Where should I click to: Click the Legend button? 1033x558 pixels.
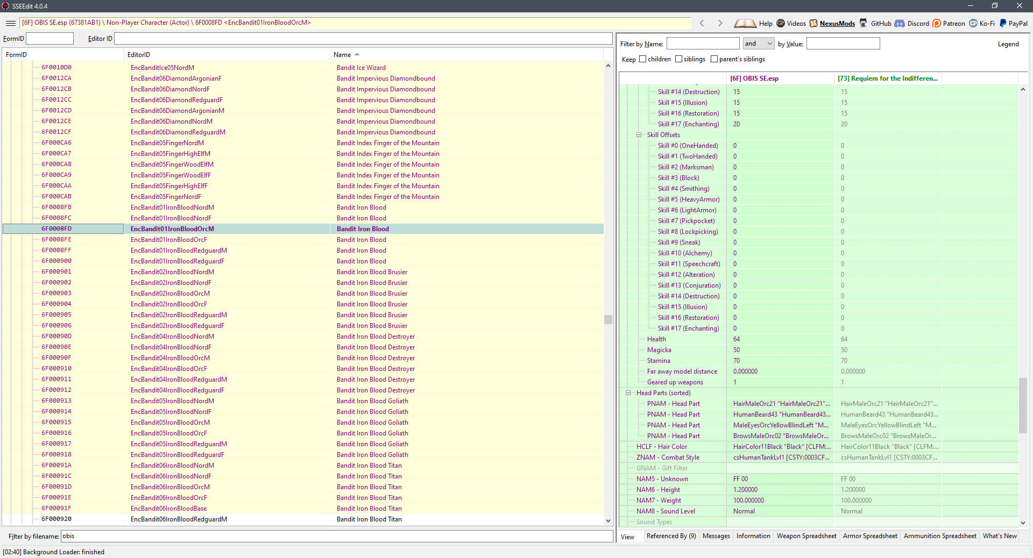[x=1008, y=44]
